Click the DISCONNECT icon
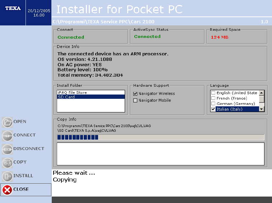272x203 pixels. click(7, 149)
